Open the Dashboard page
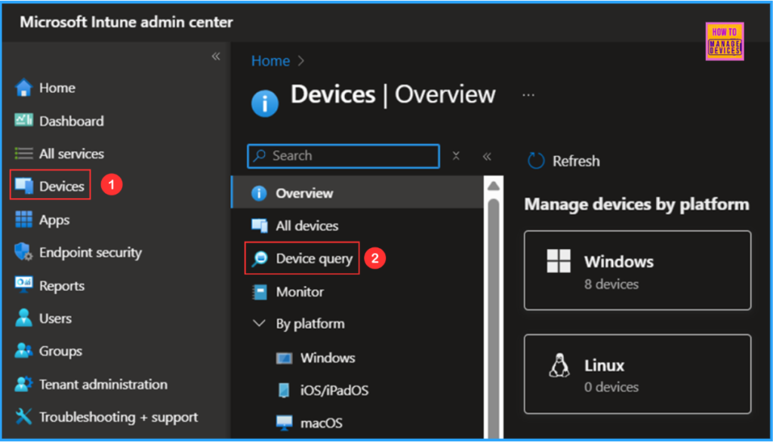The height and width of the screenshot is (442, 773). point(72,121)
